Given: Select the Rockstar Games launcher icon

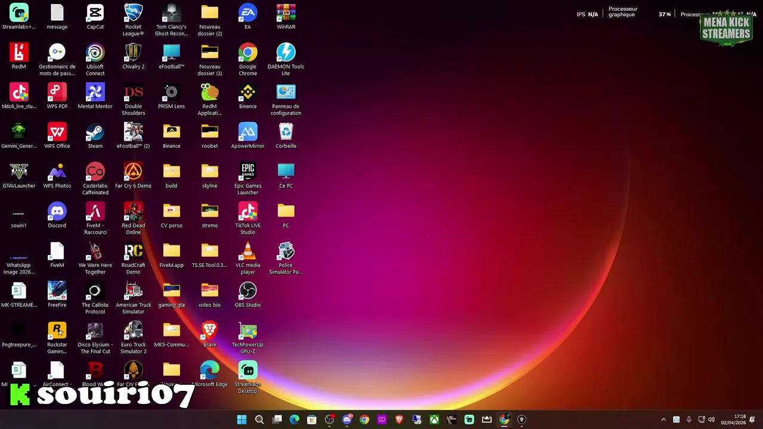Looking at the screenshot, I should [57, 338].
